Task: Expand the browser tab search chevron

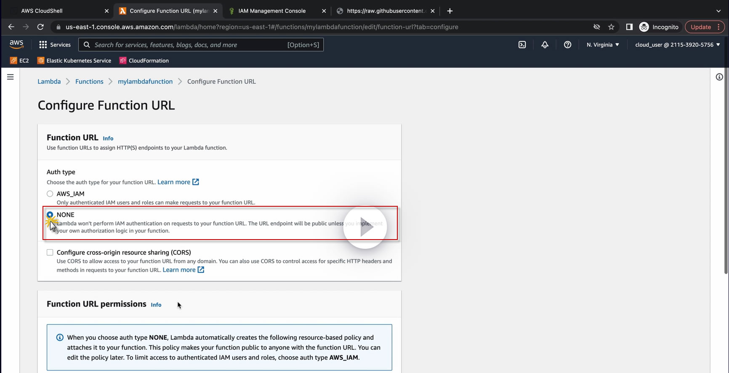Action: (718, 11)
